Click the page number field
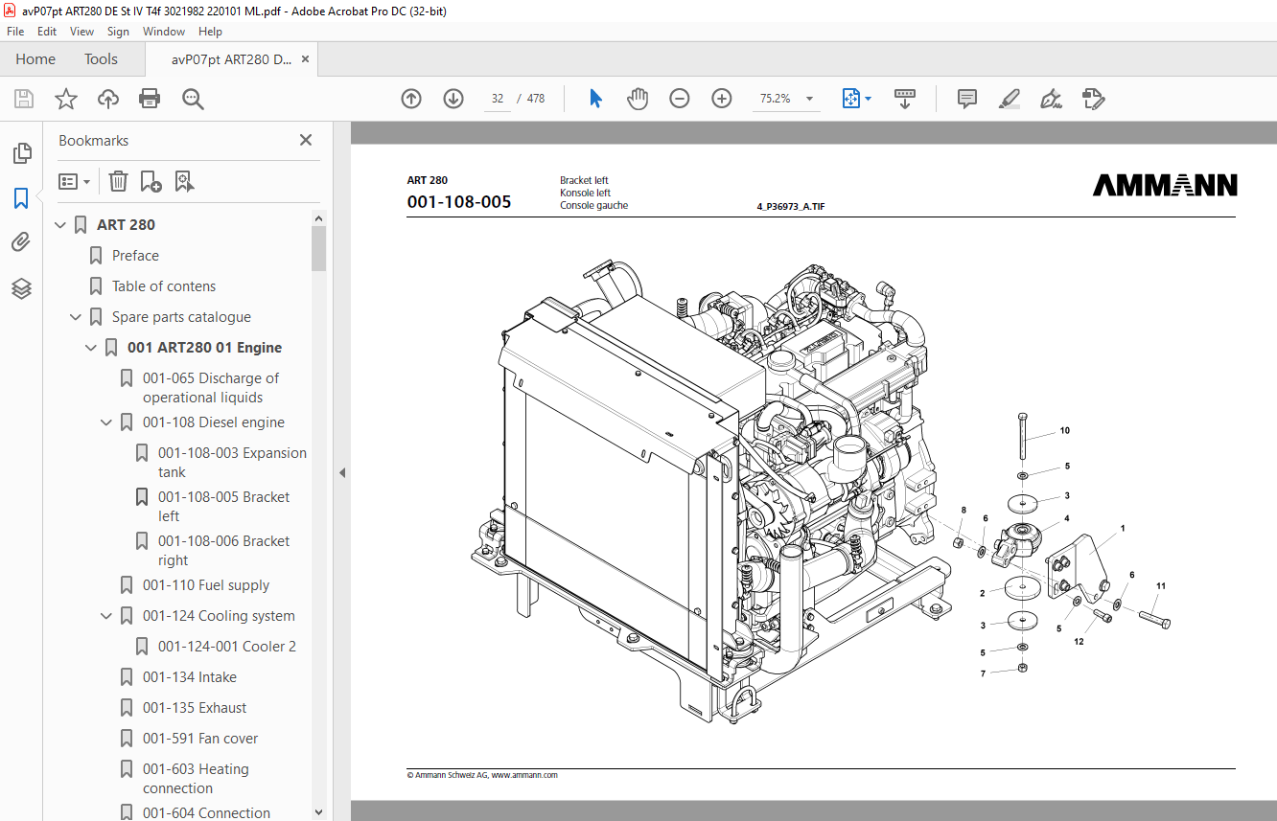The width and height of the screenshot is (1277, 821). [x=498, y=99]
